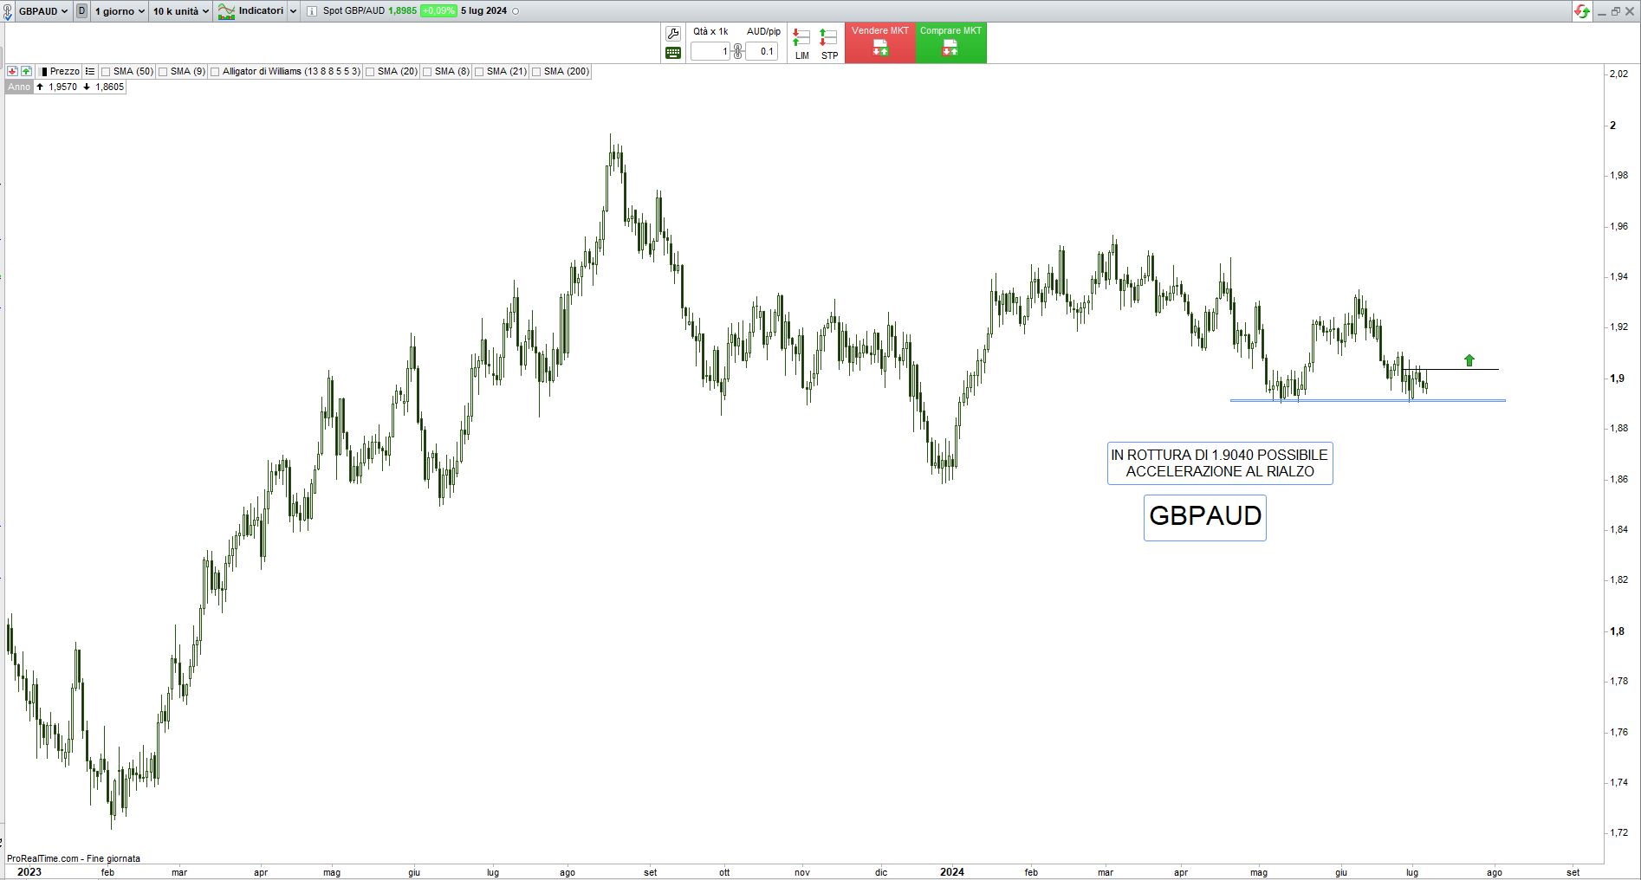Select the STP stop order icon
1641x880 pixels.
(x=829, y=44)
